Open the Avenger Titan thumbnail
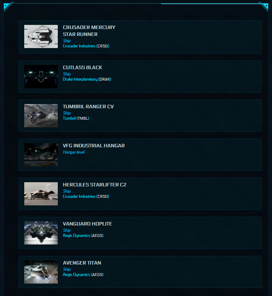The height and width of the screenshot is (296, 272). pos(41,272)
